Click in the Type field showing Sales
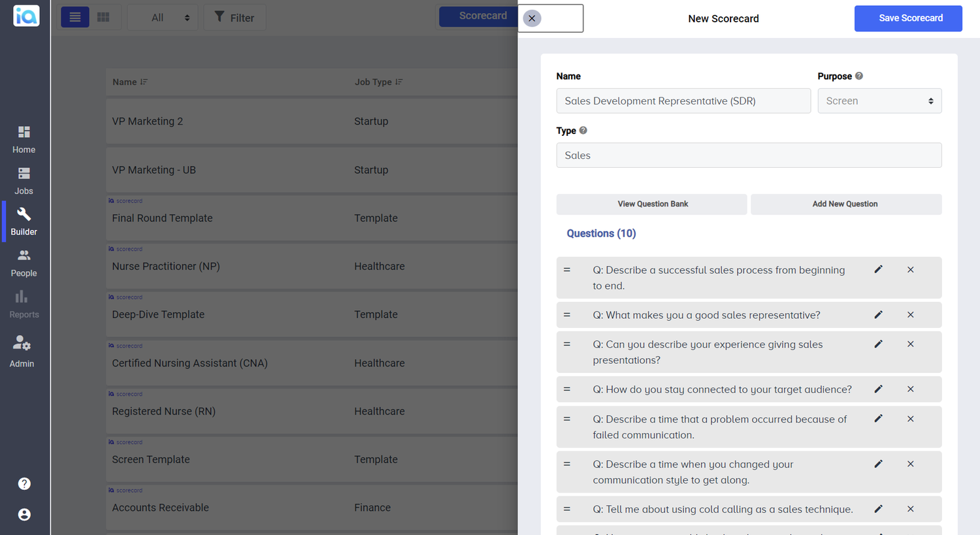 point(749,155)
